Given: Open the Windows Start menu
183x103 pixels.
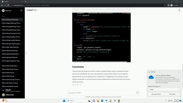Looking at the screenshot, I should point(64,101).
